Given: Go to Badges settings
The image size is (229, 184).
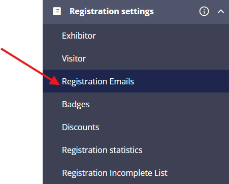Looking at the screenshot, I should pyautogui.click(x=136, y=104).
